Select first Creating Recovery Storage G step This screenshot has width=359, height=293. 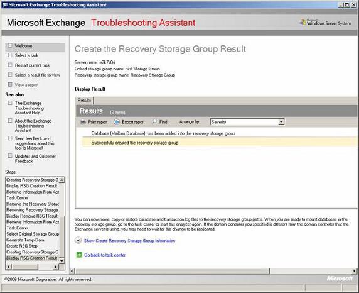coord(32,180)
